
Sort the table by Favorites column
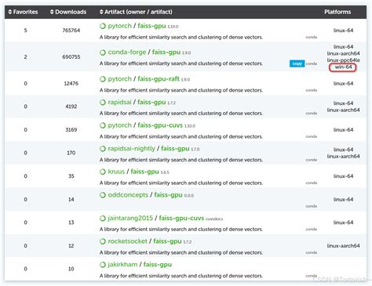pyautogui.click(x=23, y=12)
